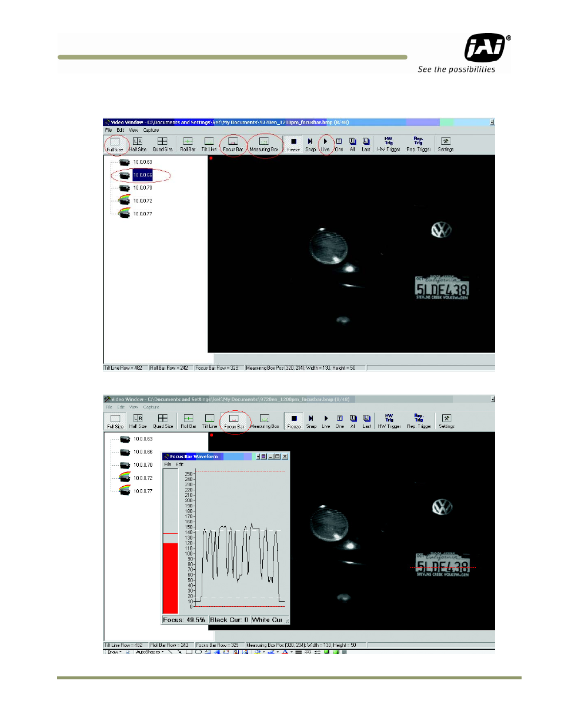Click Full Size icon in upper Video Window
Image resolution: width=561 pixels, height=727 pixels.
tap(115, 144)
